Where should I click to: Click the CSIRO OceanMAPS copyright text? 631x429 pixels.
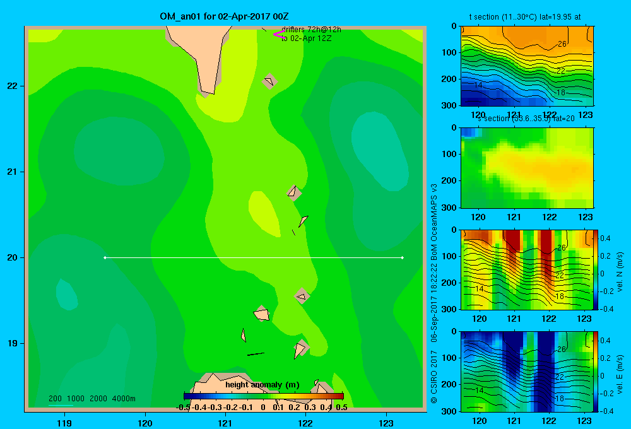tap(434, 294)
